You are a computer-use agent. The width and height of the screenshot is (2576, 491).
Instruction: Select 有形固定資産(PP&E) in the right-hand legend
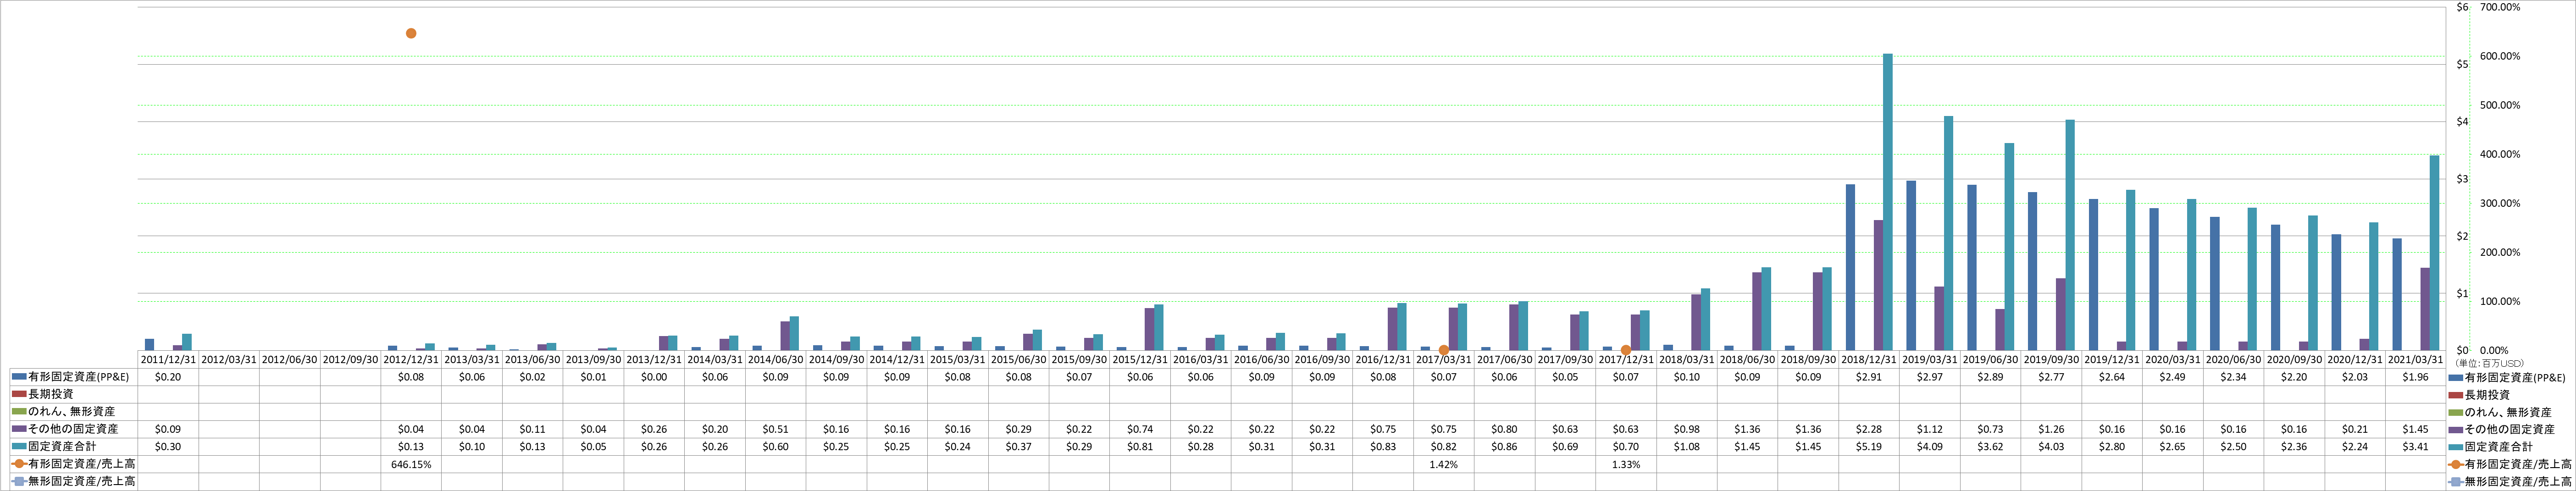click(x=2507, y=378)
